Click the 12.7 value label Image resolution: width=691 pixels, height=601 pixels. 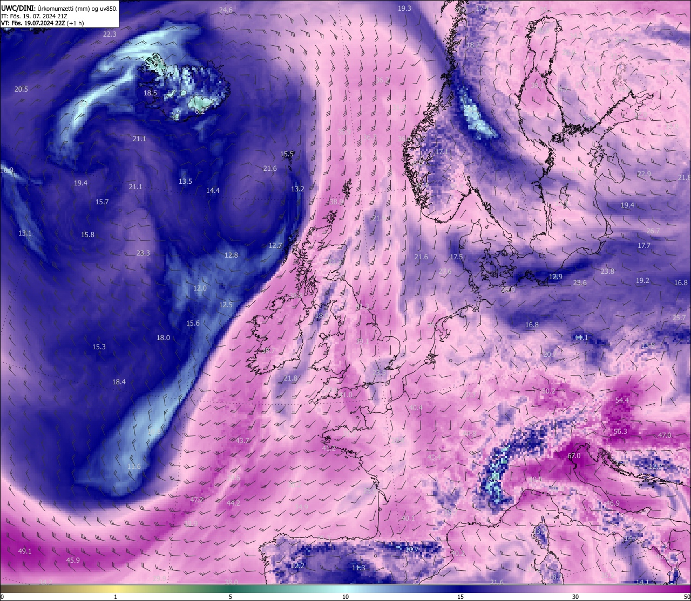[x=275, y=246]
